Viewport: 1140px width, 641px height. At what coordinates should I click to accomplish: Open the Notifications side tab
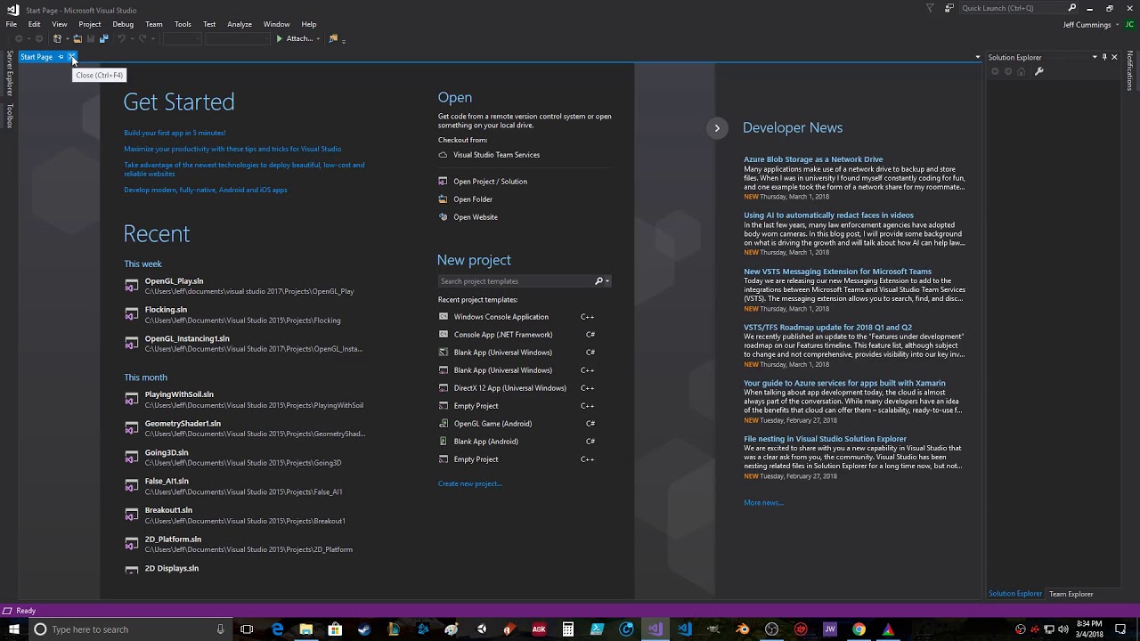tap(1130, 70)
